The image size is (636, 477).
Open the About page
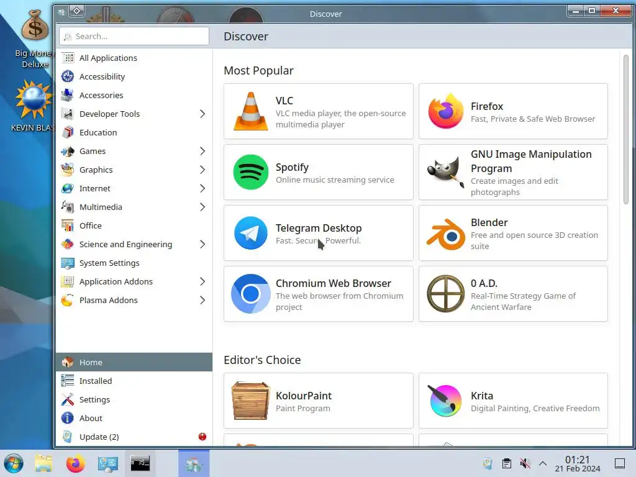click(x=134, y=418)
